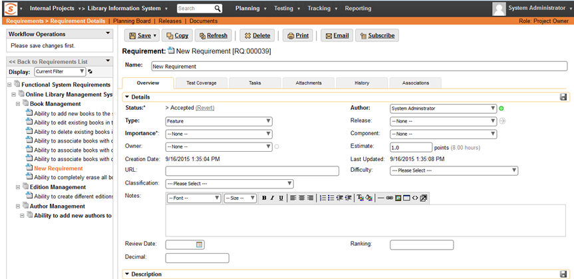The image size is (574, 279).
Task: Delete this requirement
Action: tap(257, 35)
